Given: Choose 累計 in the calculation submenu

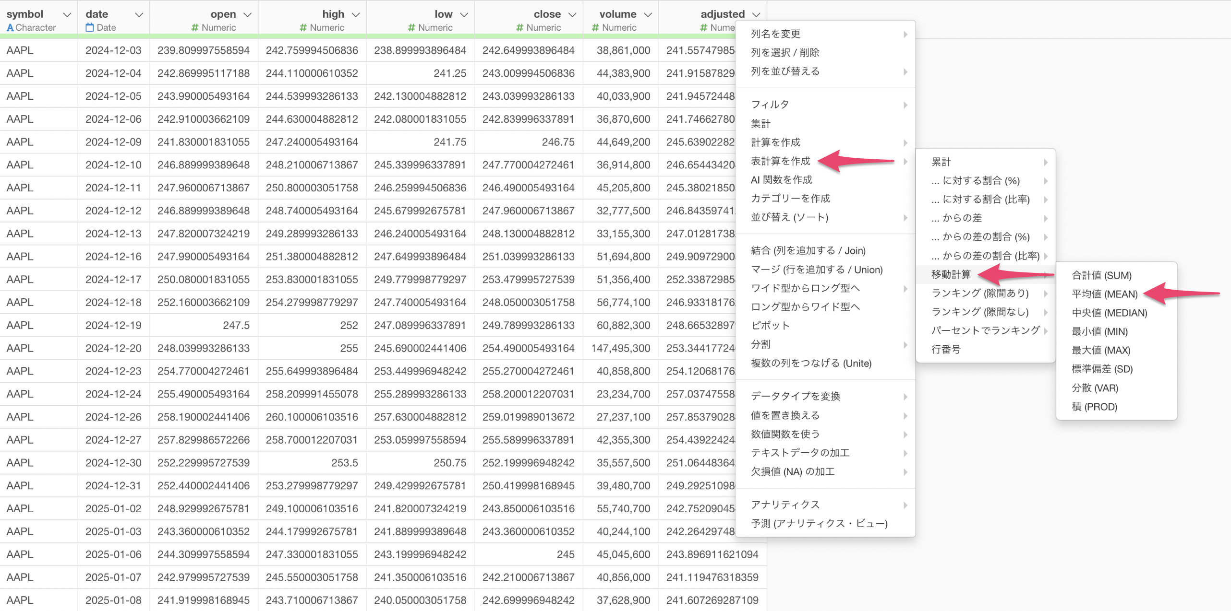Looking at the screenshot, I should point(941,162).
